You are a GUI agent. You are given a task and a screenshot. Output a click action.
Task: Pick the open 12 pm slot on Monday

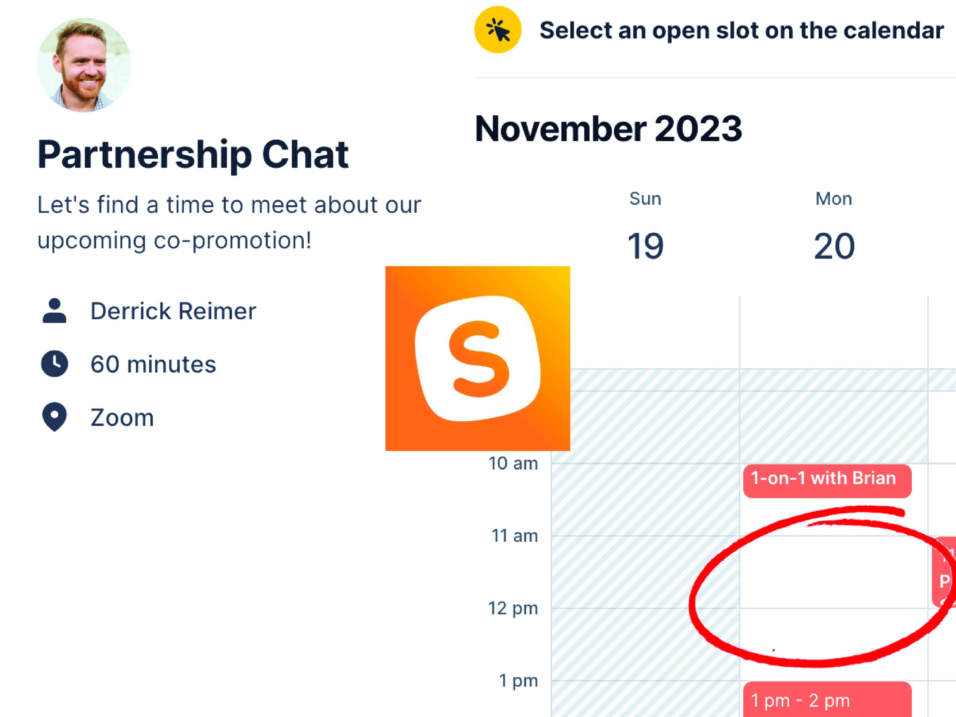[x=834, y=645]
